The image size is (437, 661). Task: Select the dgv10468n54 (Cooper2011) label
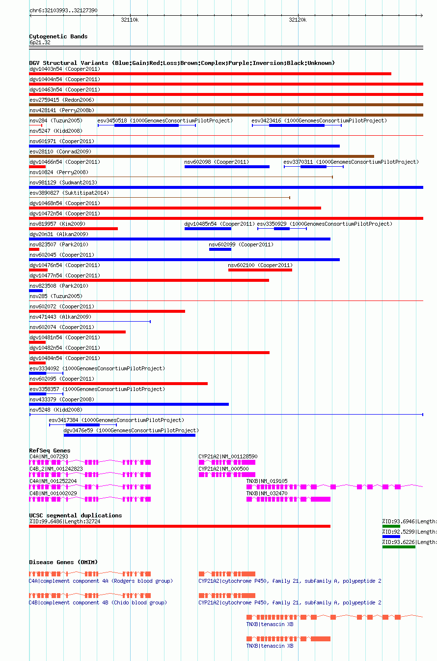[x=65, y=203]
